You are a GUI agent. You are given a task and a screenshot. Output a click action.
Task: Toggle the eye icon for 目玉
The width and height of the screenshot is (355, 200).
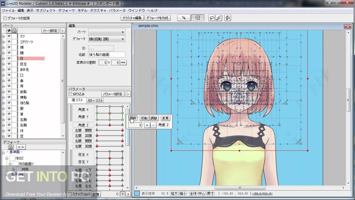pyautogui.click(x=9, y=64)
